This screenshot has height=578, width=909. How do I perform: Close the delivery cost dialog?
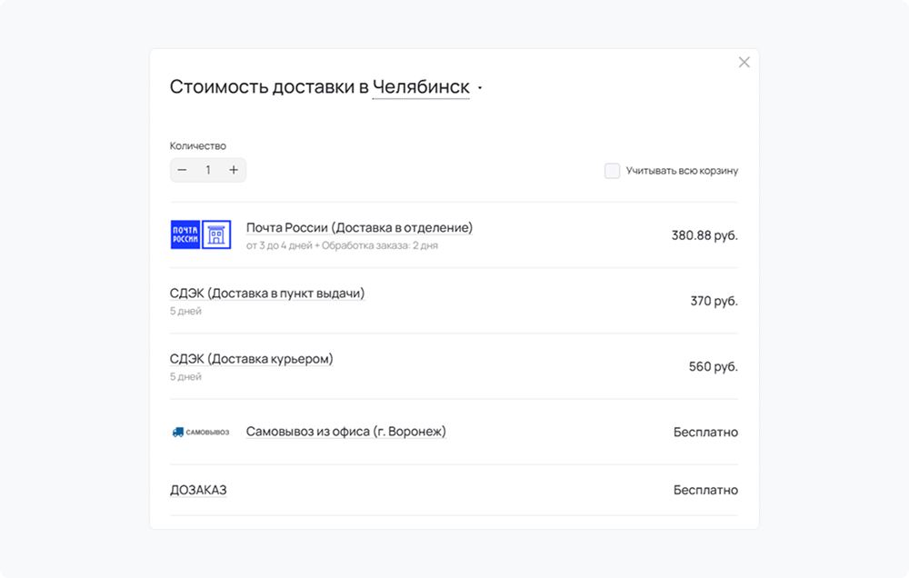click(744, 63)
